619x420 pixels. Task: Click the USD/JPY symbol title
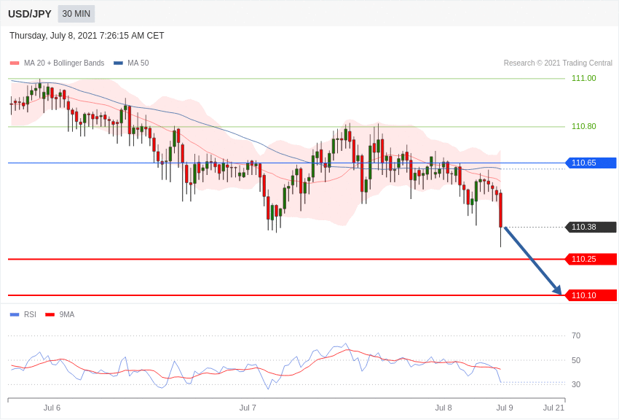[x=30, y=14]
